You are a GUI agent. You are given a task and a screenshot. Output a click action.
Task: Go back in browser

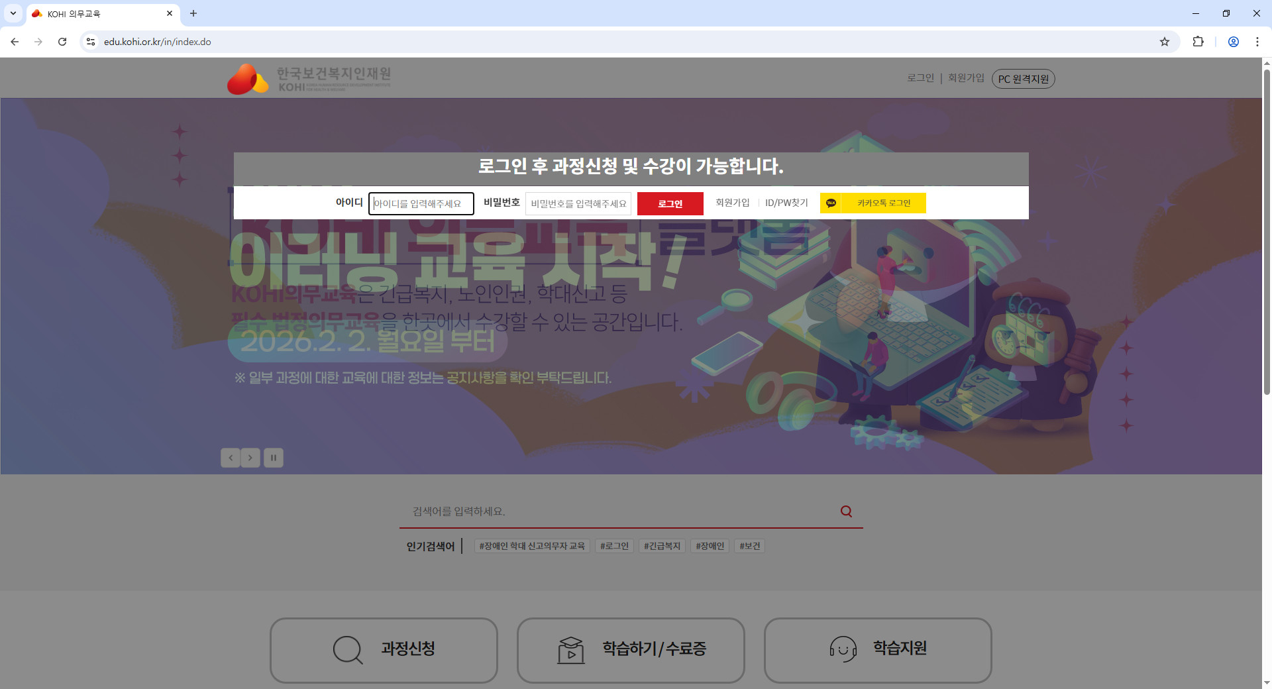(x=15, y=42)
